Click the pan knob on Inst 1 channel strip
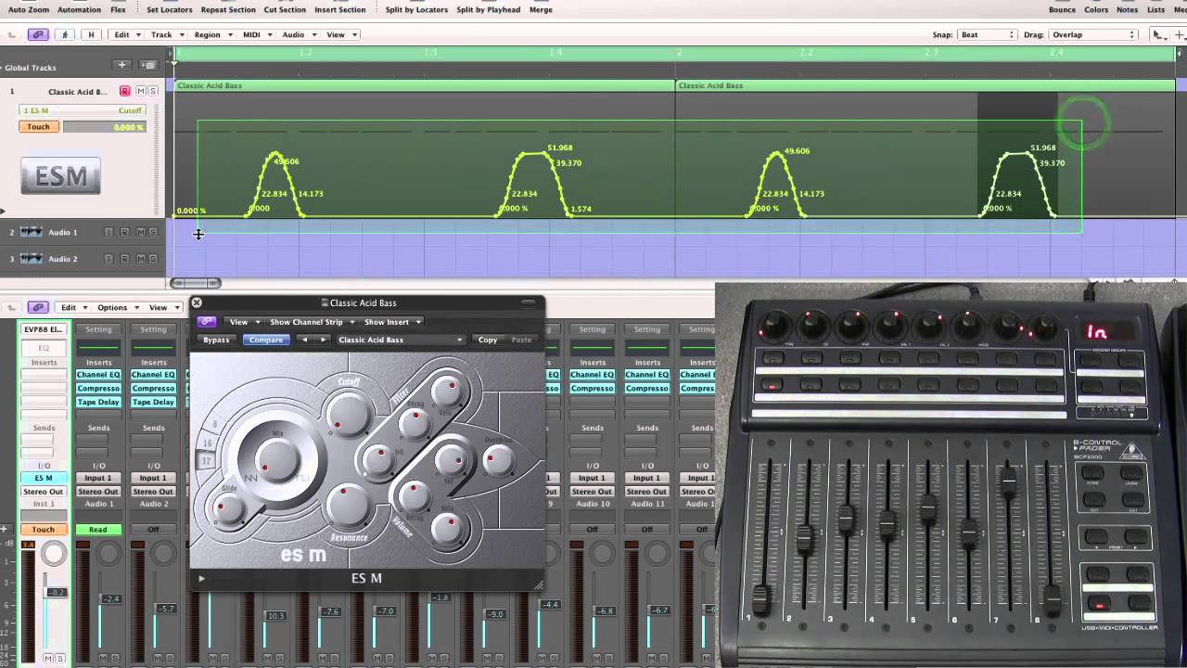 (54, 554)
